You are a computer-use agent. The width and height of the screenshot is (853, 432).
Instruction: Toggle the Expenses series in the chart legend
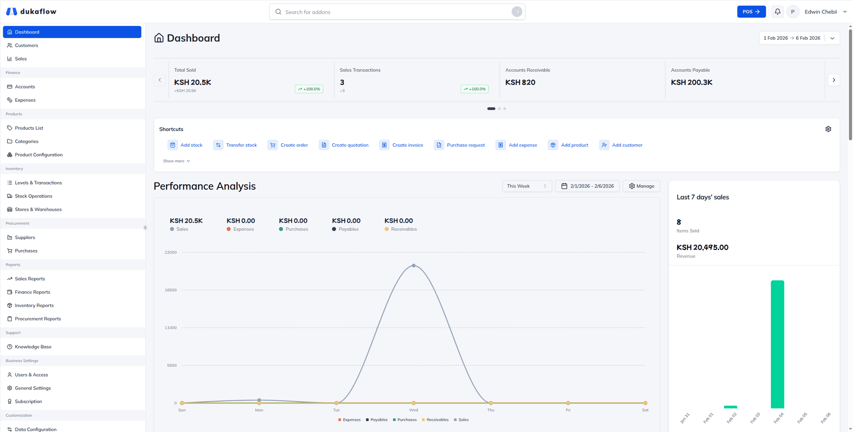349,420
